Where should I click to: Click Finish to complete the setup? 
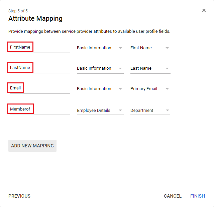tap(198, 196)
